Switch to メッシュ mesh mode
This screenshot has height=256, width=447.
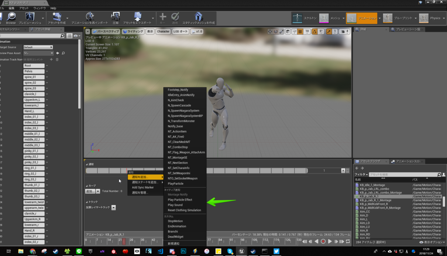click(330, 18)
